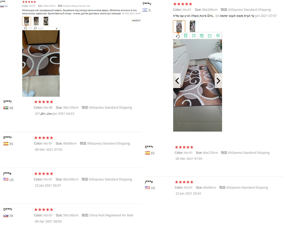Click the enlarged hallway rug photo

pyautogui.click(x=41, y=63)
